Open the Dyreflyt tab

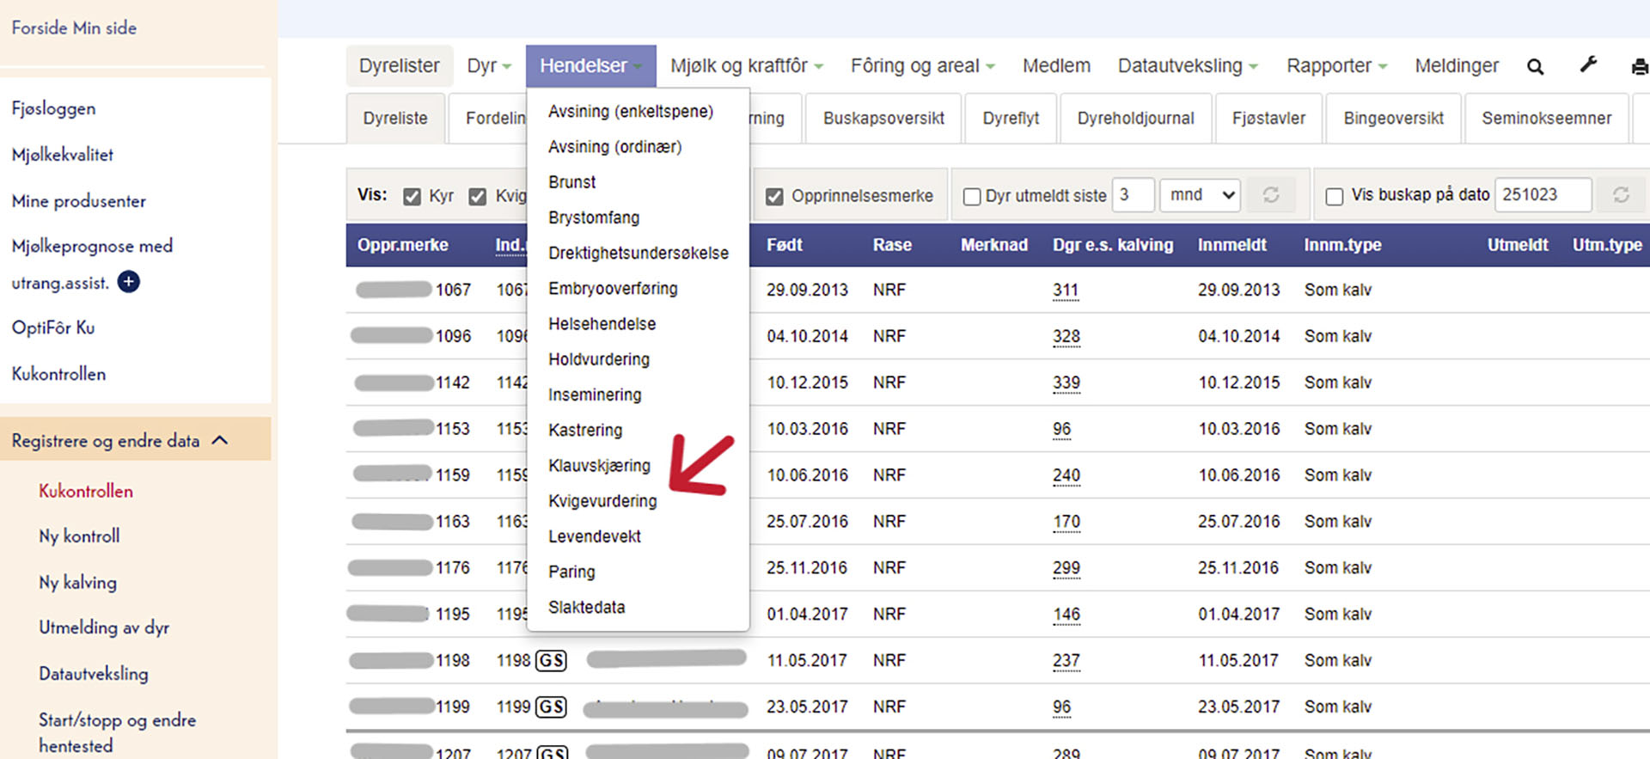(x=1011, y=118)
